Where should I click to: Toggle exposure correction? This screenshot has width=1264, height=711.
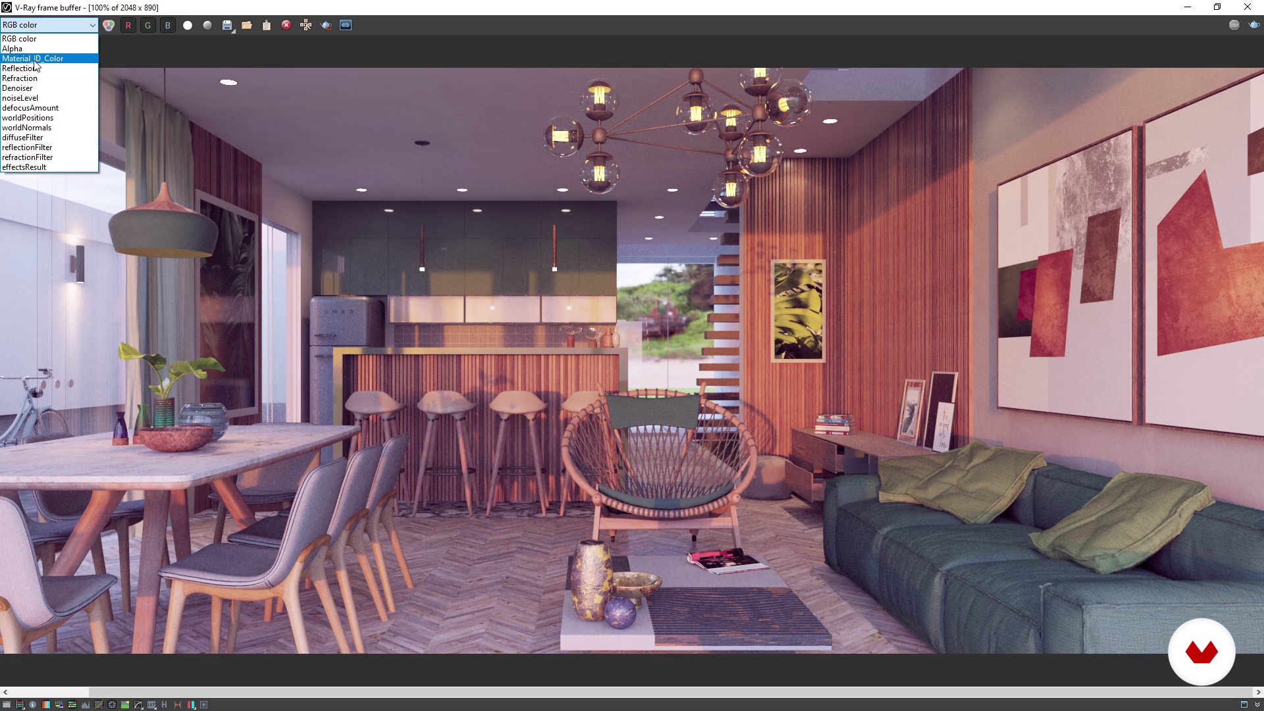(112, 704)
